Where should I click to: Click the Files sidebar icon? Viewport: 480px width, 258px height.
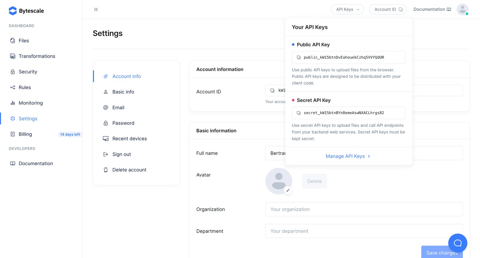click(x=13, y=41)
